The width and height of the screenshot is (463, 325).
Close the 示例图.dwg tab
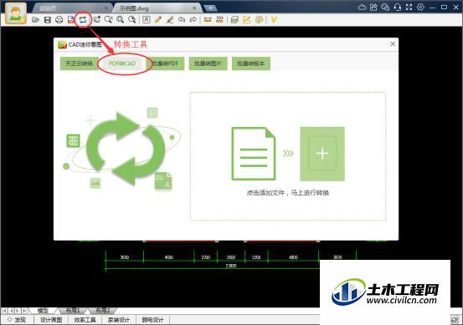[194, 8]
